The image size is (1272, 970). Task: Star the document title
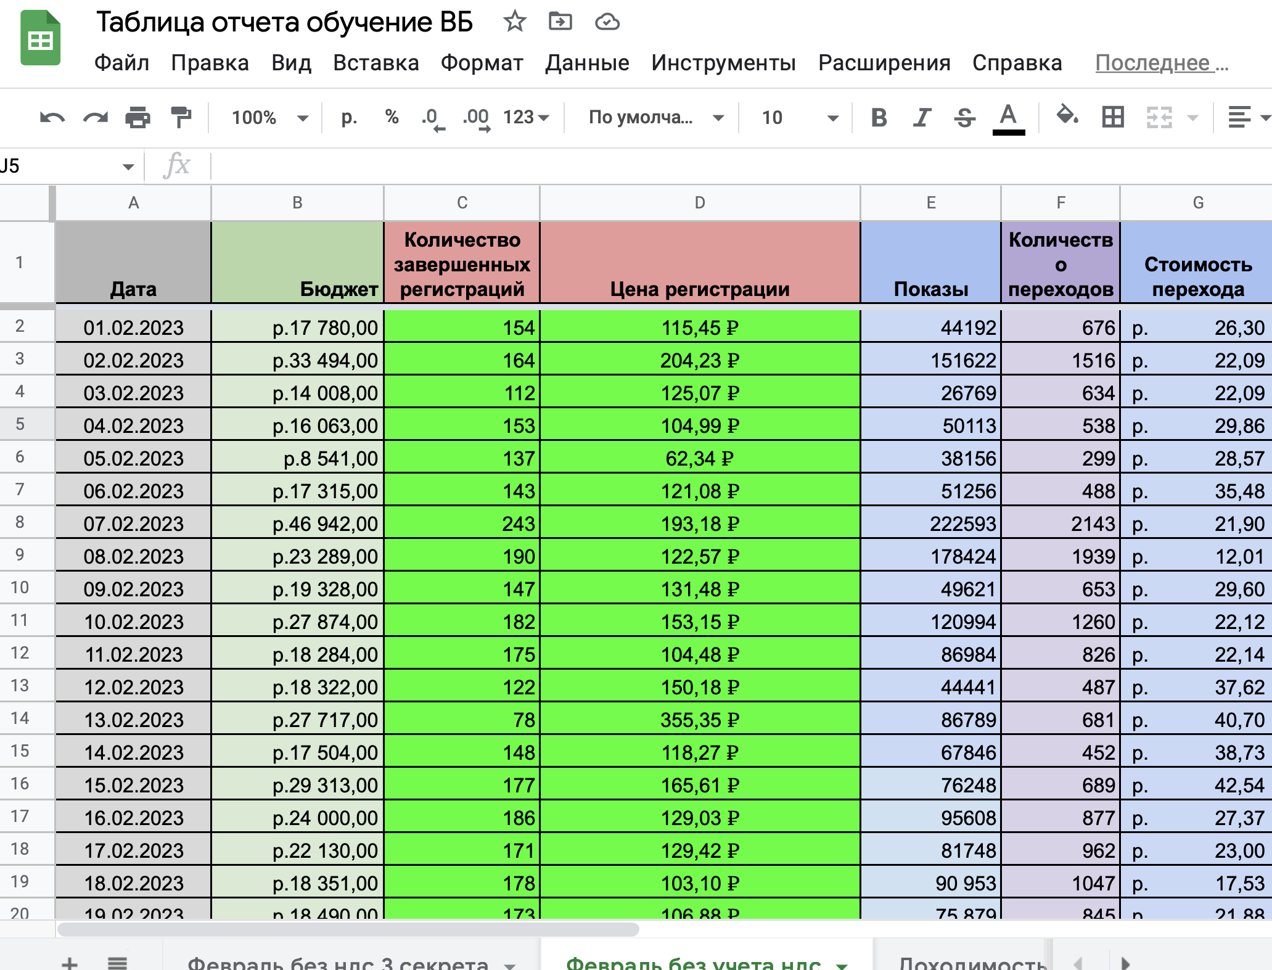pos(514,22)
